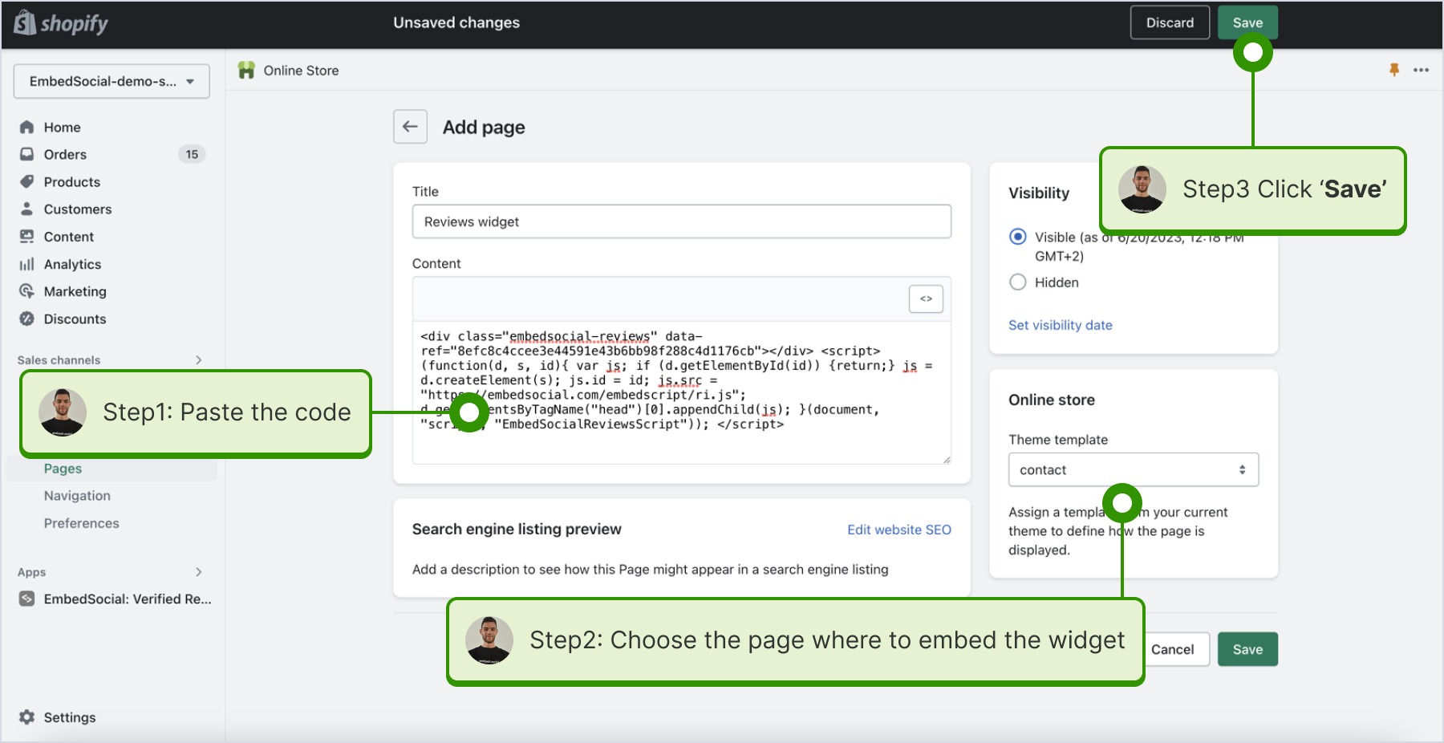Expand the Sales channels section
Viewport: 1444px width, 743px height.
[x=198, y=360]
